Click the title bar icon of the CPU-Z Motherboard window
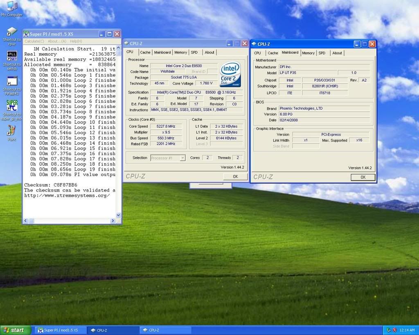419x335 pixels. 254,44
